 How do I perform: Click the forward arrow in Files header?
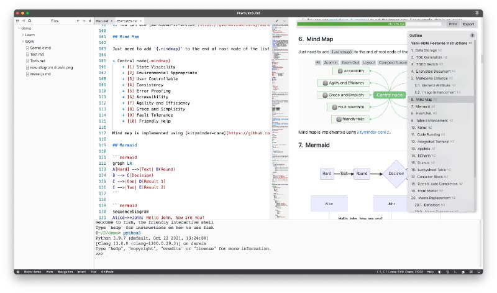point(83,21)
